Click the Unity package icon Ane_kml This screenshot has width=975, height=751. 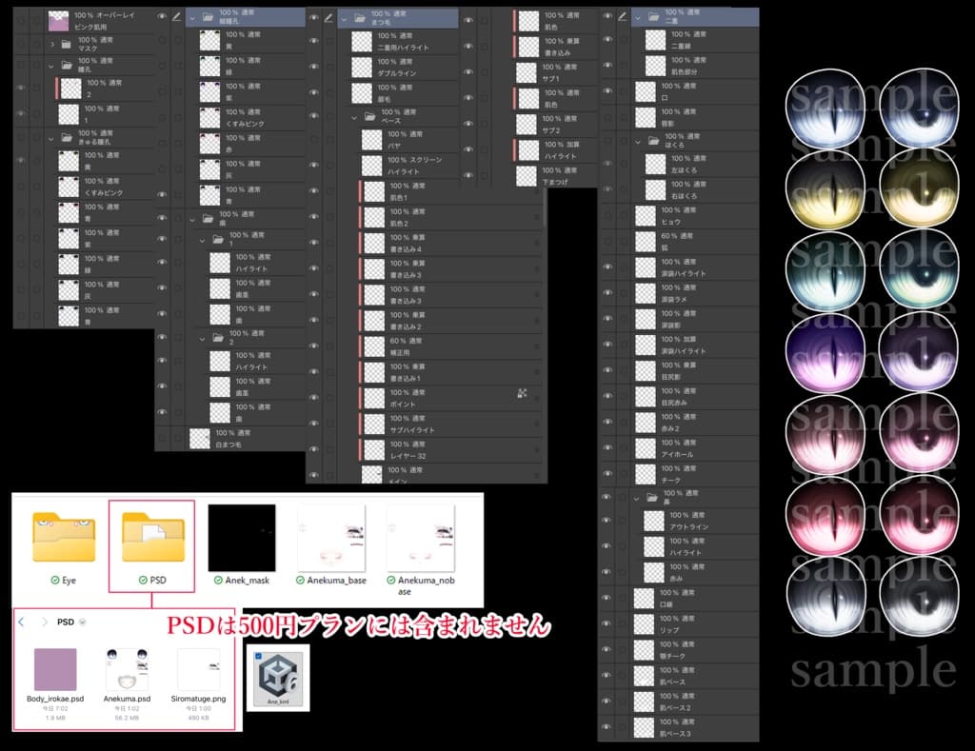coord(278,677)
